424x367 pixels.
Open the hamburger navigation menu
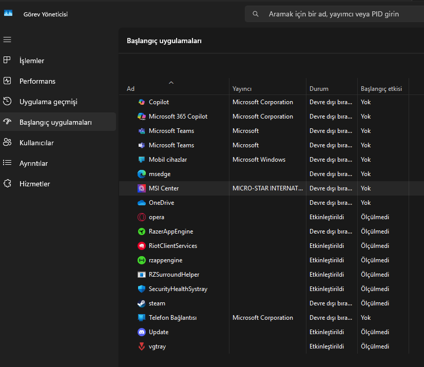7,40
